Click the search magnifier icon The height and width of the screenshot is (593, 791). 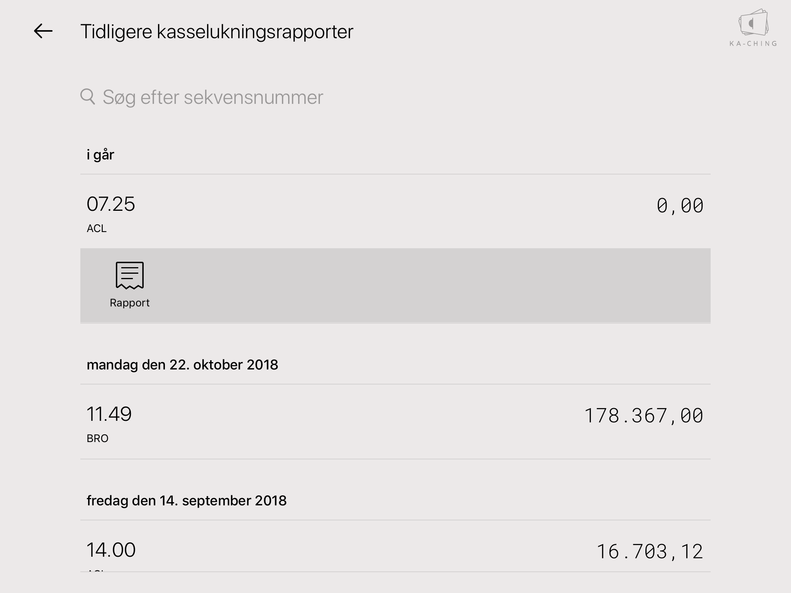point(88,97)
